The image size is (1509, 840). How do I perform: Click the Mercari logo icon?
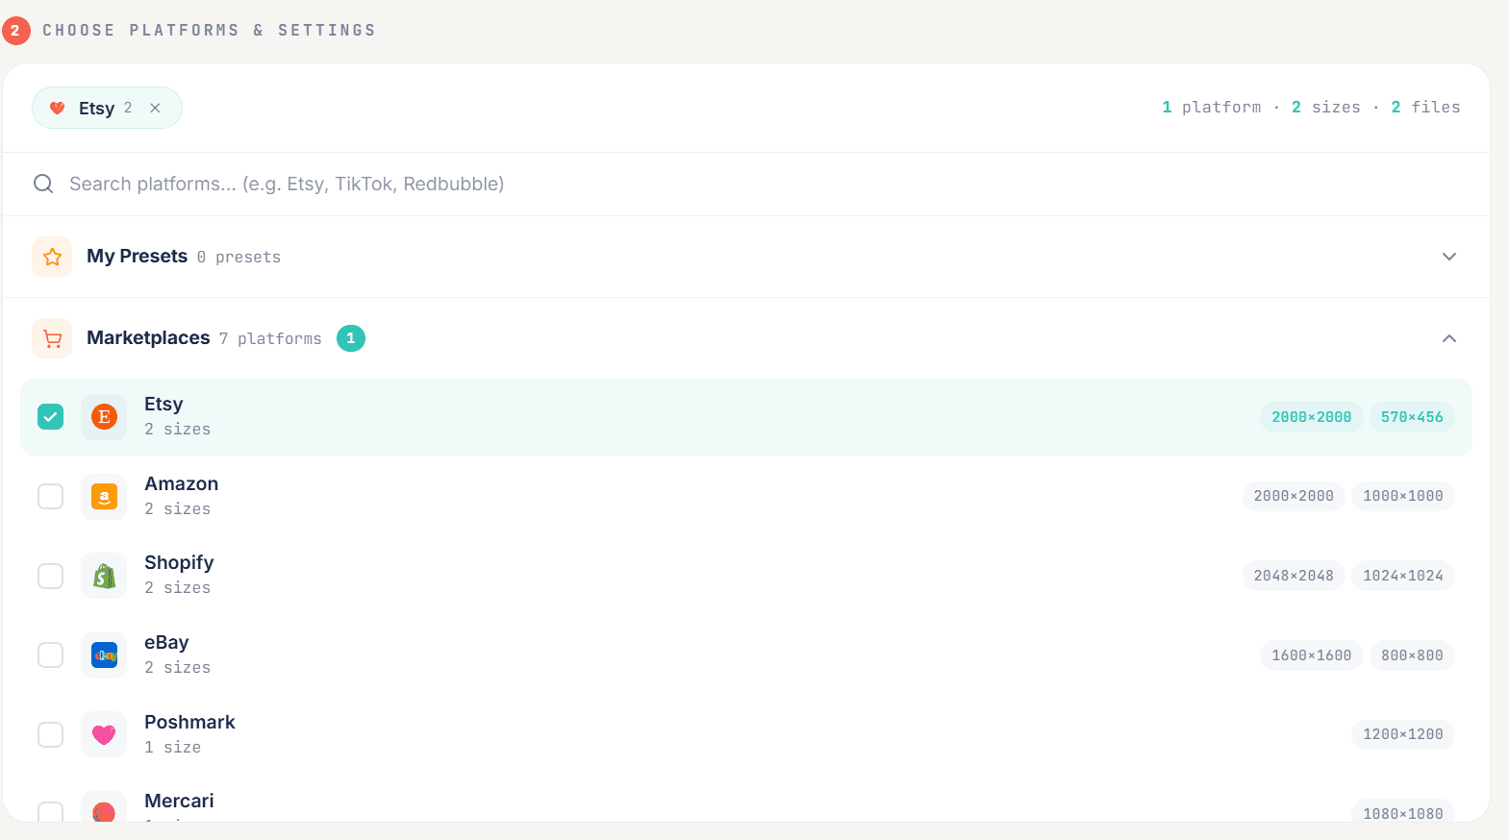click(x=104, y=807)
